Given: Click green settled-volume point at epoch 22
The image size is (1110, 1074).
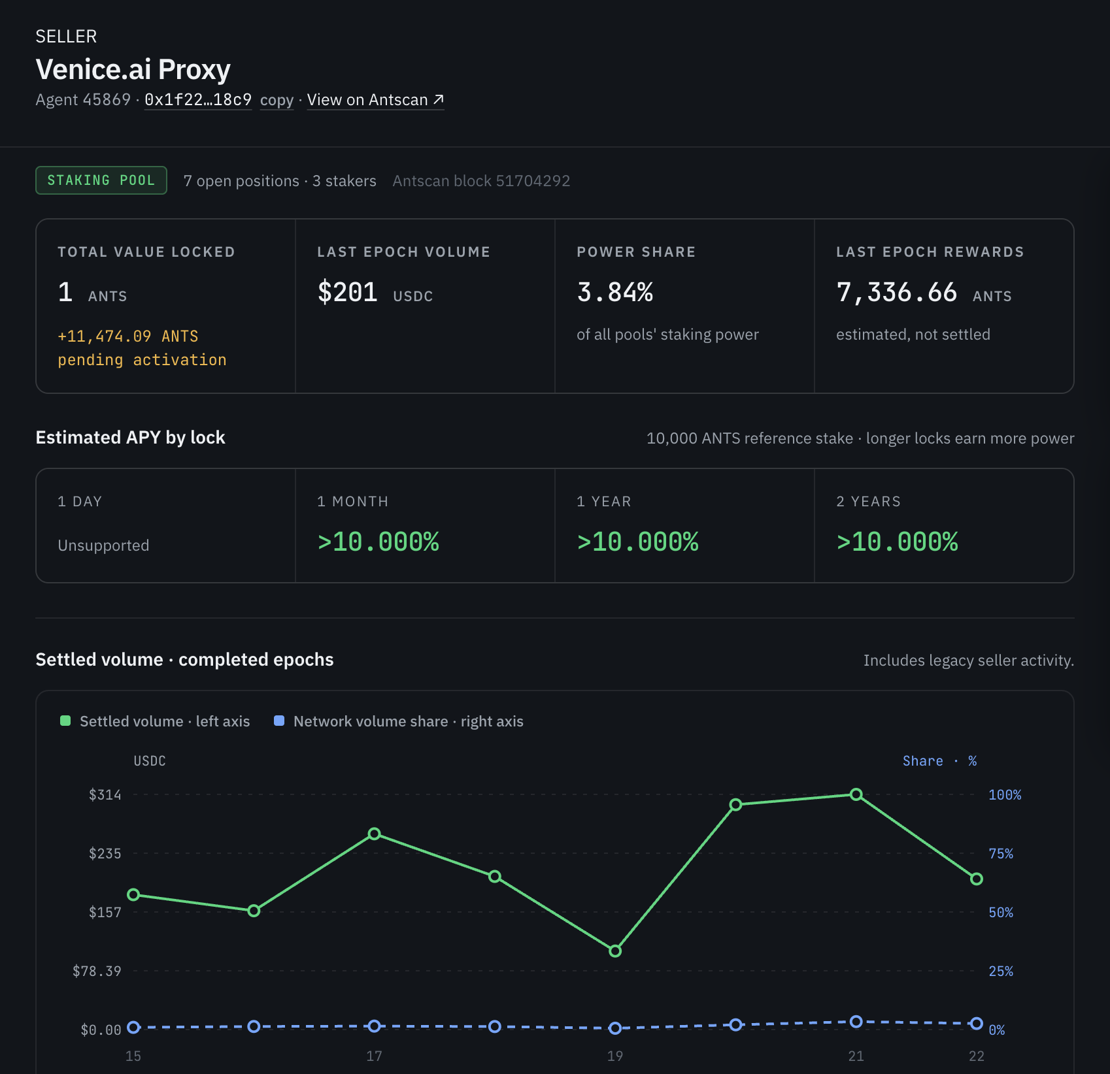Looking at the screenshot, I should (x=977, y=879).
